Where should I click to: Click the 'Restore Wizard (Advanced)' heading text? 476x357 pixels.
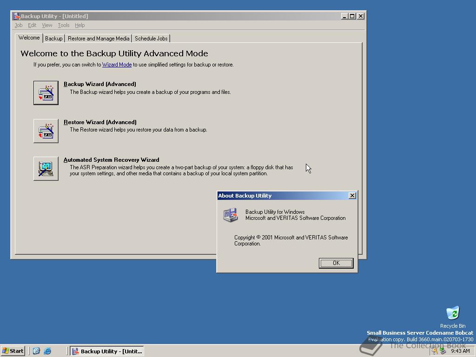[100, 122]
